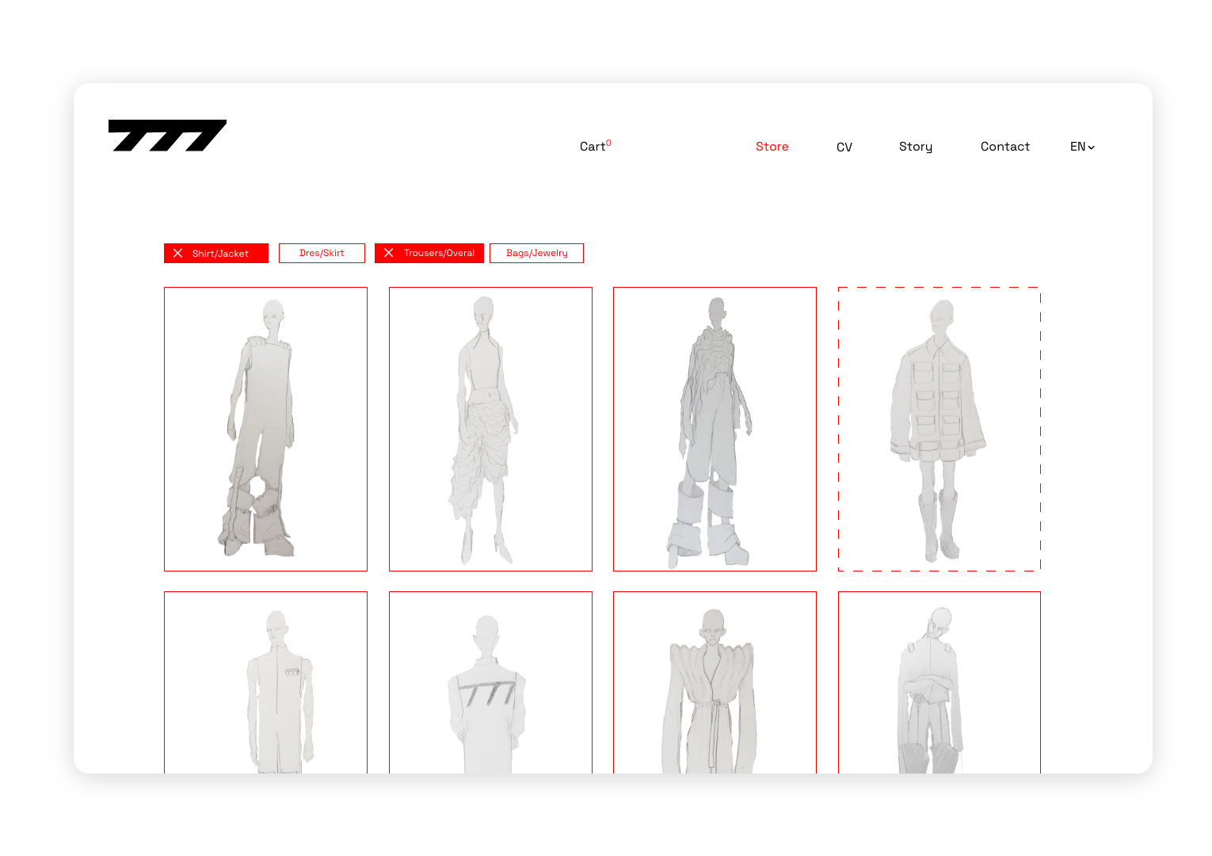Toggle the Shirt/Jacket filter label
Image resolution: width=1212 pixels, height=856 pixels.
coord(220,254)
